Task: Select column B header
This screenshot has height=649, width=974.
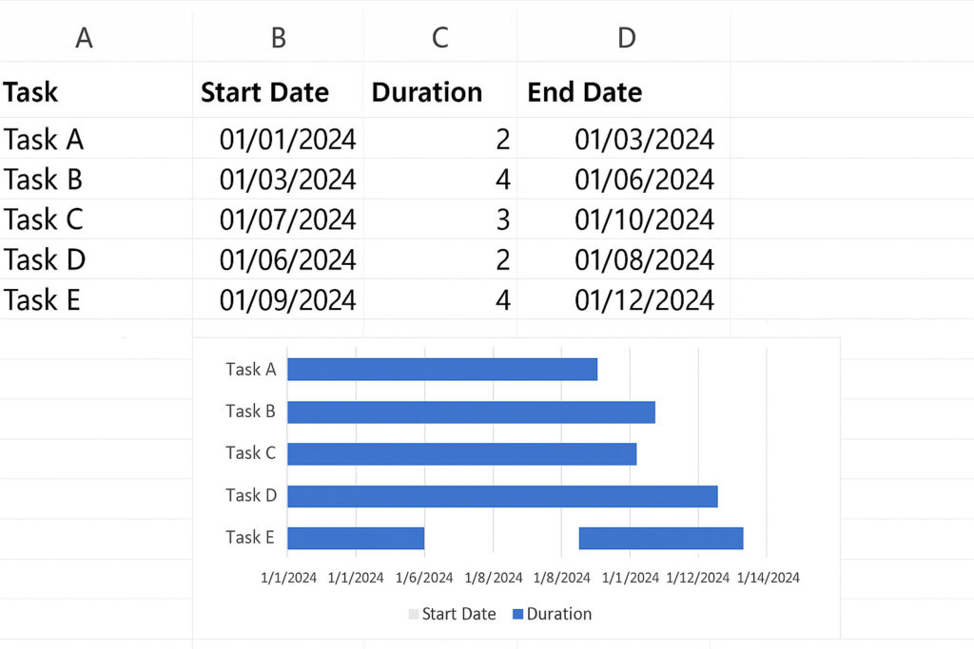Action: [x=278, y=38]
